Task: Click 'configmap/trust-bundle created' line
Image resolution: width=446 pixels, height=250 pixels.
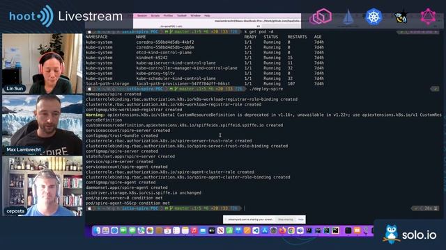Action: pos(122,135)
